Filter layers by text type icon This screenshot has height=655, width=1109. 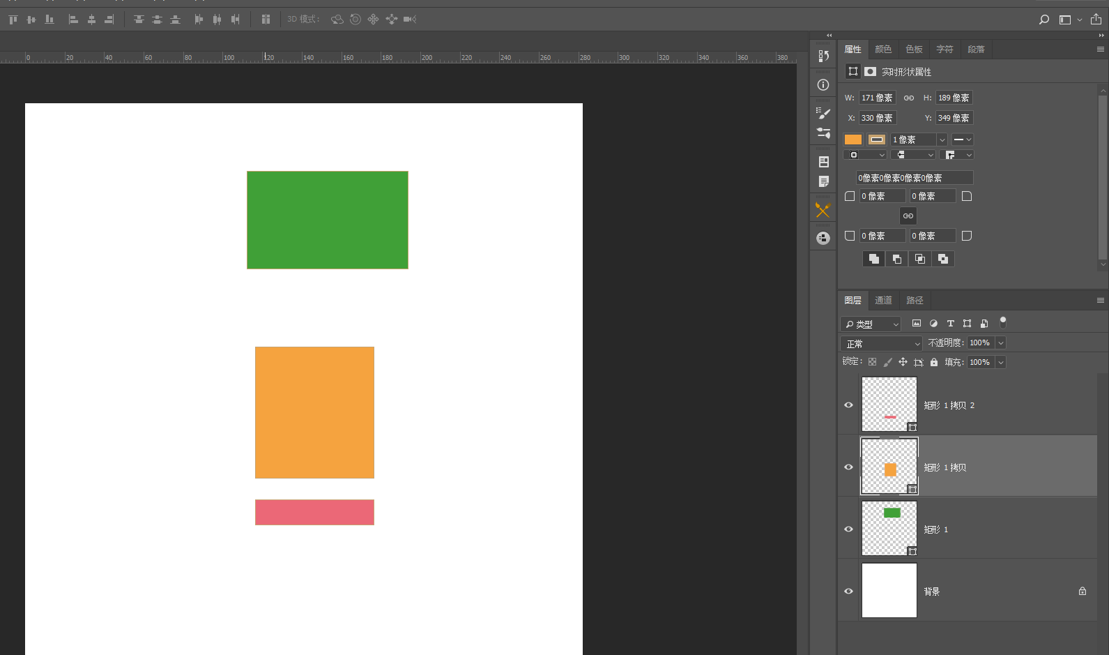click(x=950, y=324)
